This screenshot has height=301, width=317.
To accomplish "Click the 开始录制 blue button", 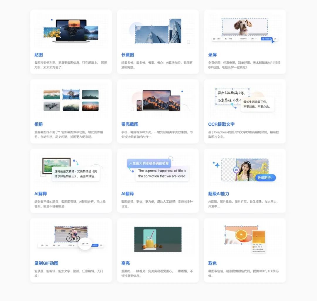I will point(267,39).
